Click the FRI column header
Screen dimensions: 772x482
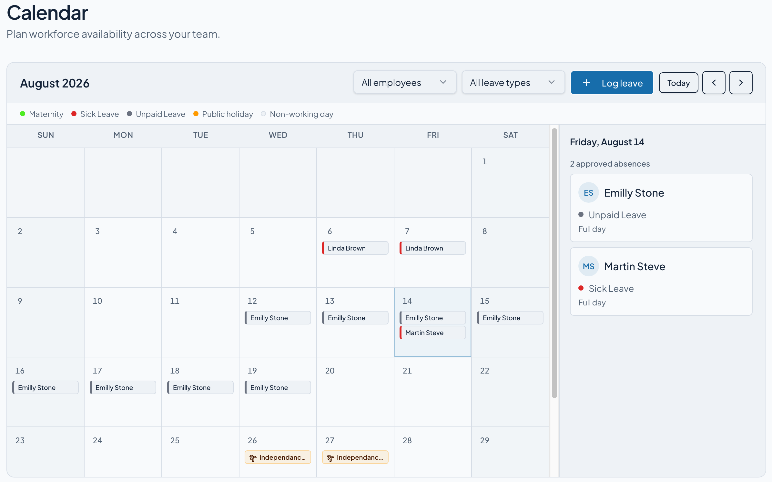432,135
